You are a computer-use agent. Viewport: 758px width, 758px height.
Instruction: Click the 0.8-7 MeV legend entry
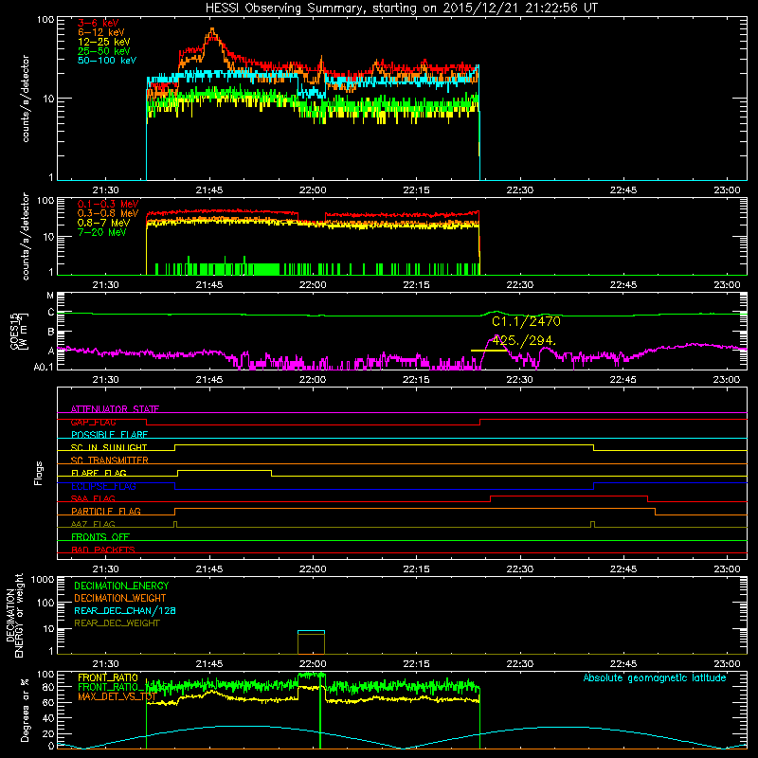pos(103,223)
